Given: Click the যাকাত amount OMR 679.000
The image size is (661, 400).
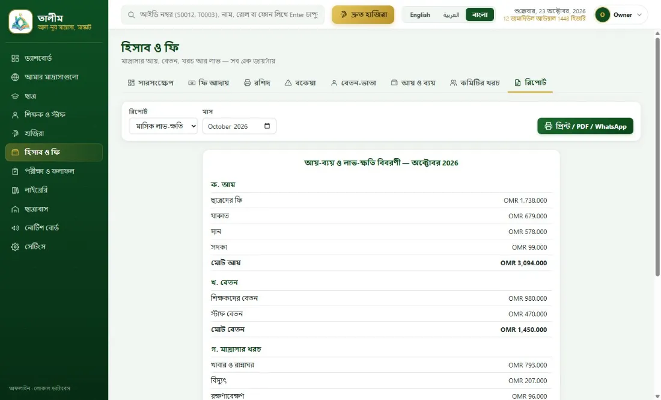Looking at the screenshot, I should [x=528, y=216].
